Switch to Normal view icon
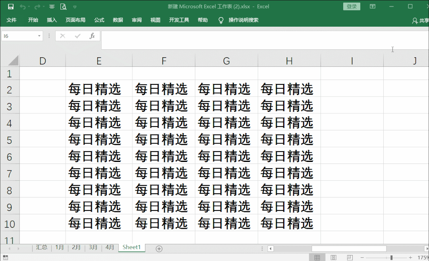Image resolution: width=429 pixels, height=261 pixels. [317, 257]
